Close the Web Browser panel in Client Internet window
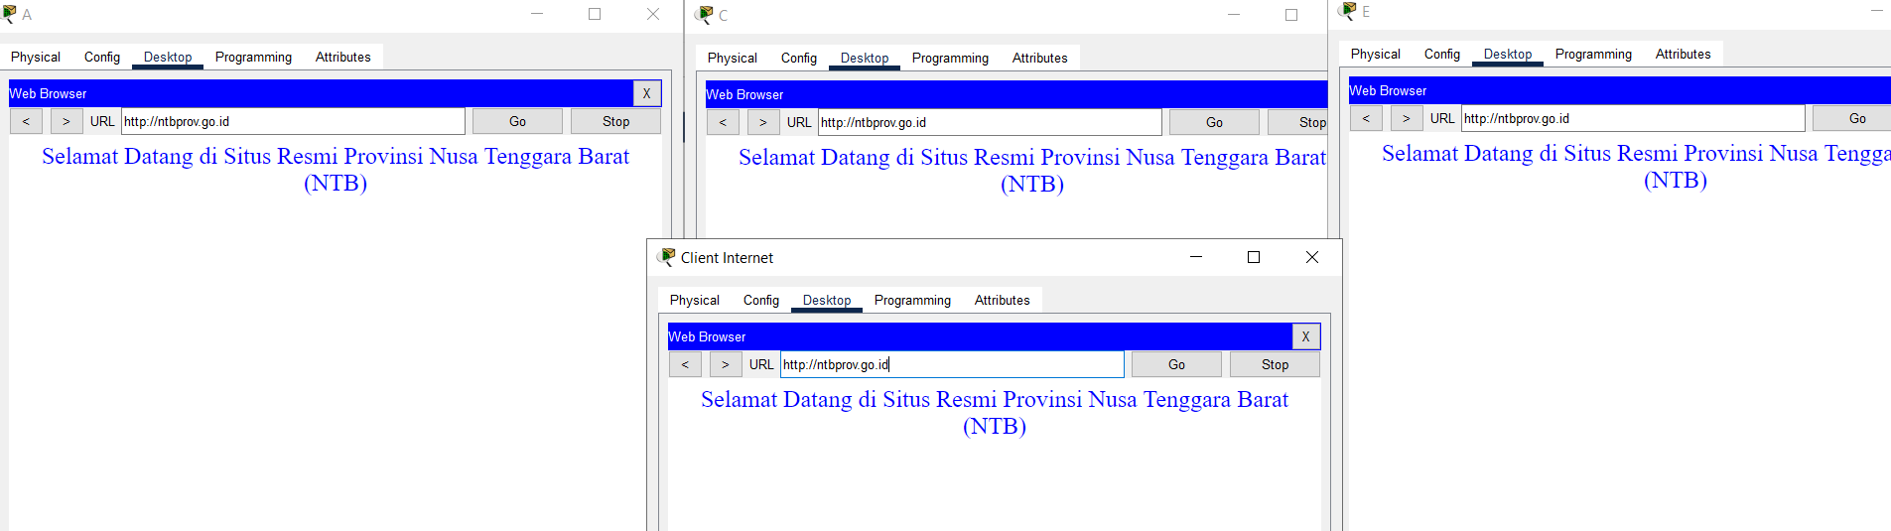The image size is (1891, 531). (x=1305, y=336)
